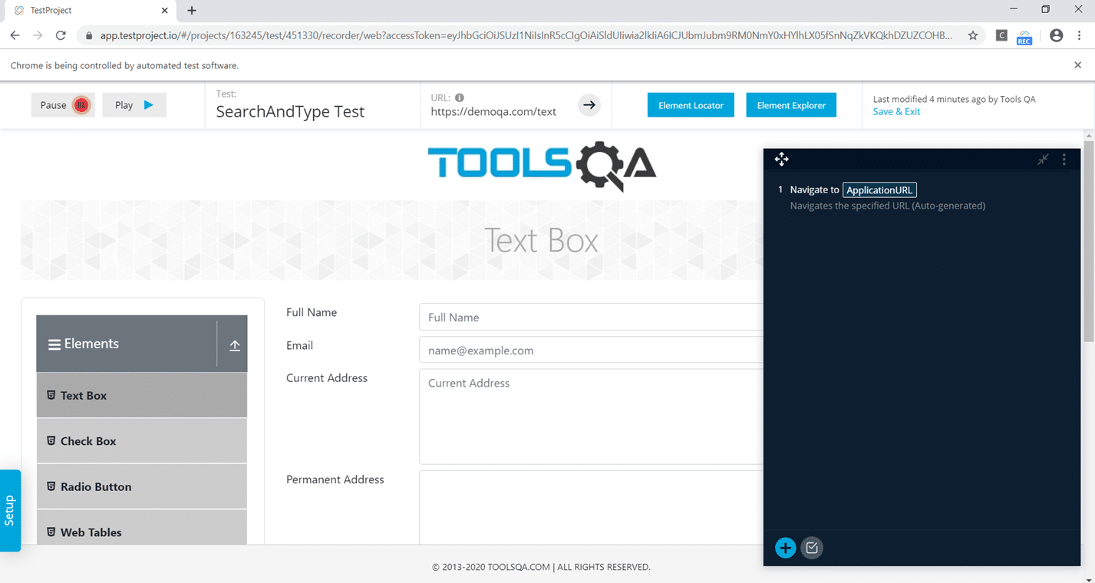Screen dimensions: 1095x583
Task: Select Check Box in sidebar
Action: [x=142, y=441]
